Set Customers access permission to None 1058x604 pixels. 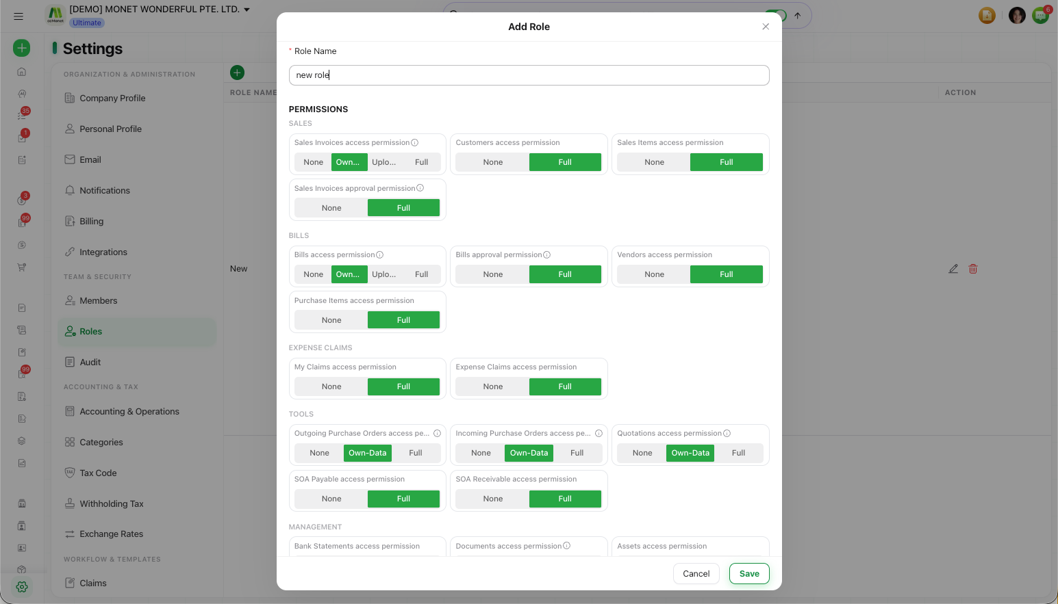(493, 162)
